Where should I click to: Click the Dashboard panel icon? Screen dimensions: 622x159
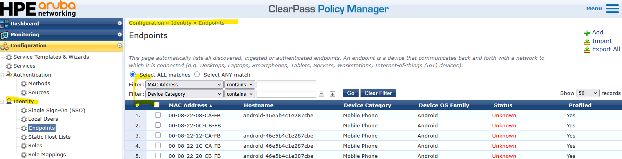point(4,23)
